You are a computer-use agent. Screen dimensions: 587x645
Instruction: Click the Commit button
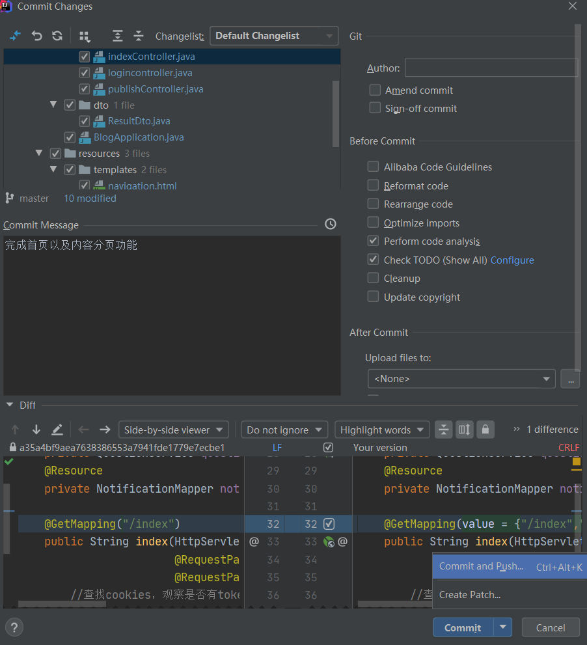(x=463, y=627)
